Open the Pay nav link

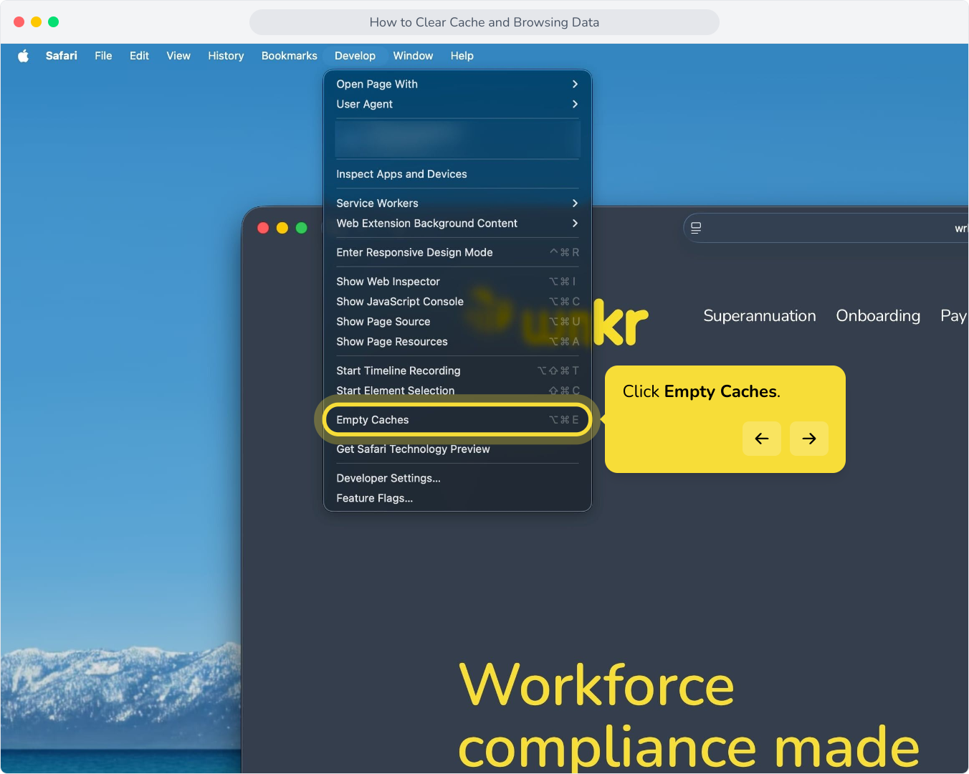pyautogui.click(x=954, y=316)
